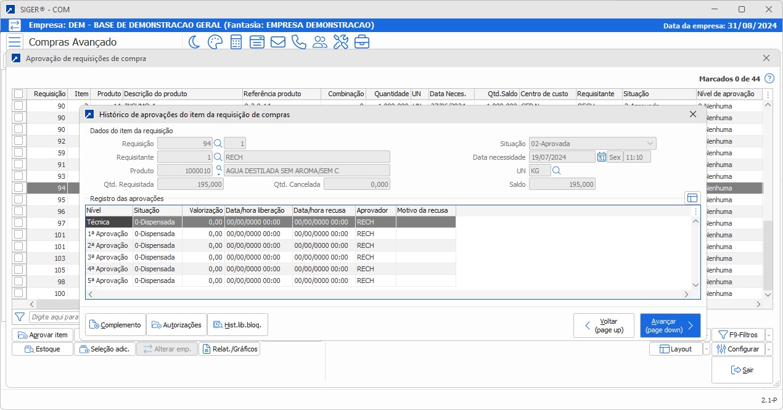Open the envelope email icon in toolbar
783x410 pixels.
pos(277,42)
